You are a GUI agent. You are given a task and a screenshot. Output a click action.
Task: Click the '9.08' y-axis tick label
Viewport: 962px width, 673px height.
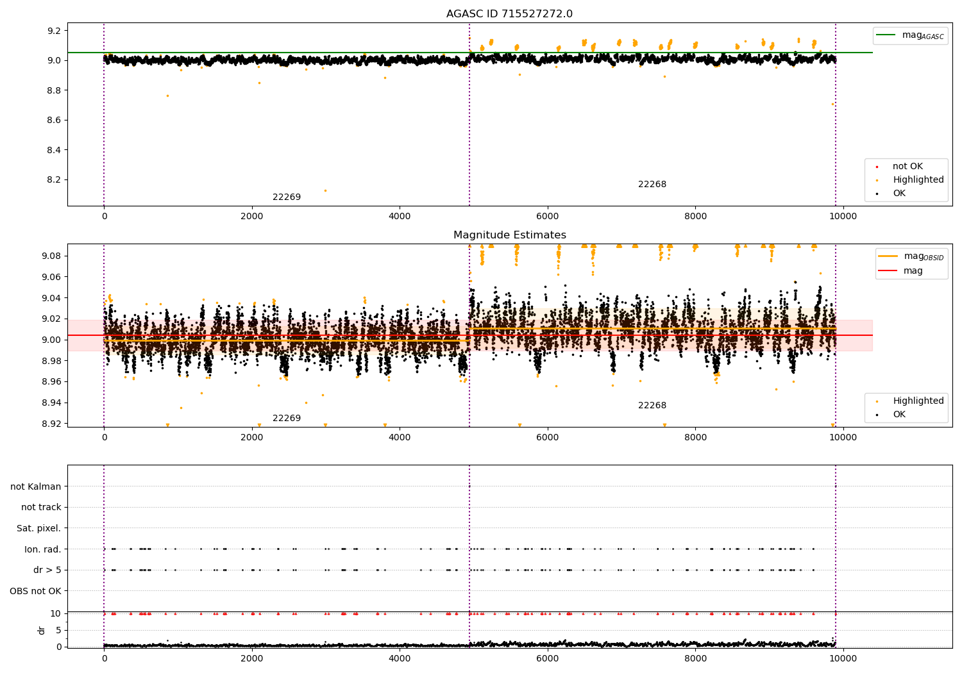51,256
